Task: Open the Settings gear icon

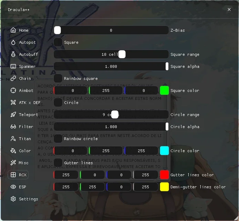Action: (13, 199)
